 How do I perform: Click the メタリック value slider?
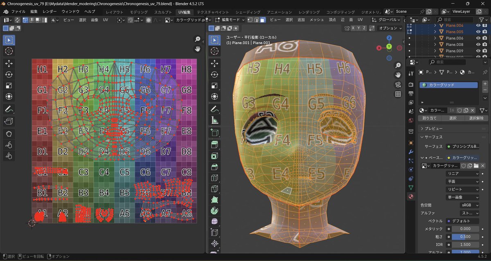point(465,229)
